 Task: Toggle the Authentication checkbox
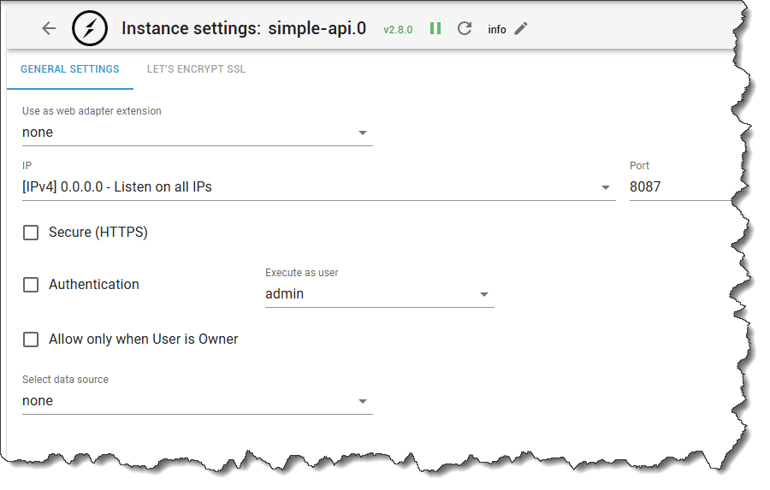[x=31, y=285]
